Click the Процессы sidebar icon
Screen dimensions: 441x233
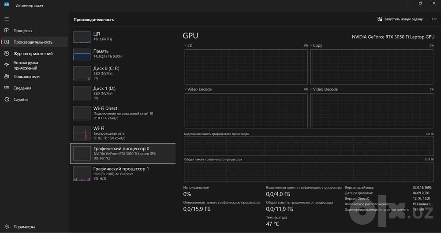pyautogui.click(x=7, y=30)
